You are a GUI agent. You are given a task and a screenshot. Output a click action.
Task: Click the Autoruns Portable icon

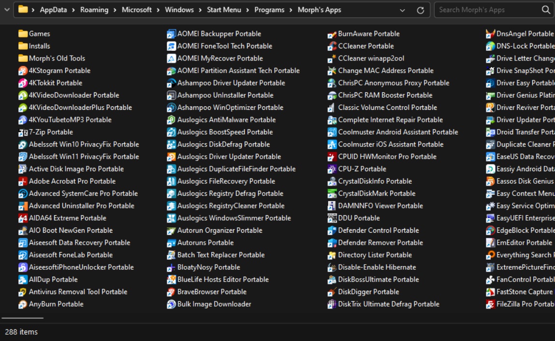[x=171, y=243]
